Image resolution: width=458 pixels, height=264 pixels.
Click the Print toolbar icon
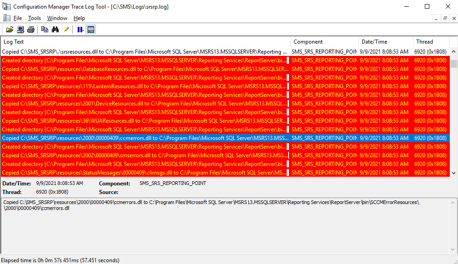click(31, 30)
